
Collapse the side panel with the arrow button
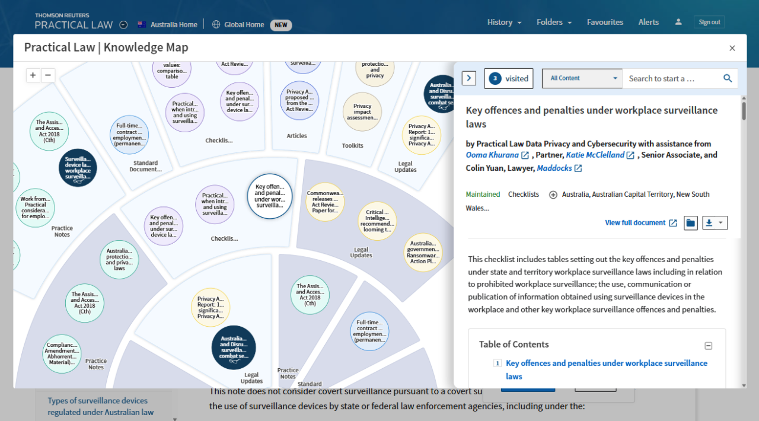[468, 78]
